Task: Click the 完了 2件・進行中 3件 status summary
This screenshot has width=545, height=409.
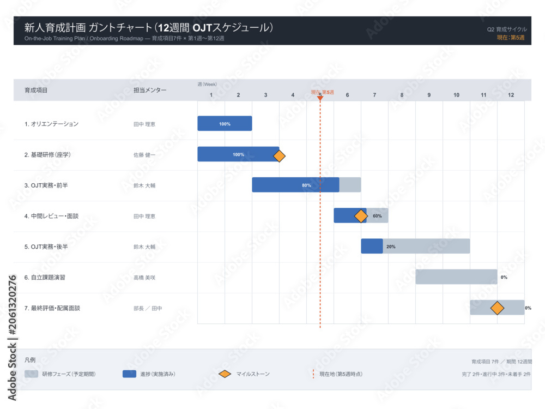Action: coord(496,374)
